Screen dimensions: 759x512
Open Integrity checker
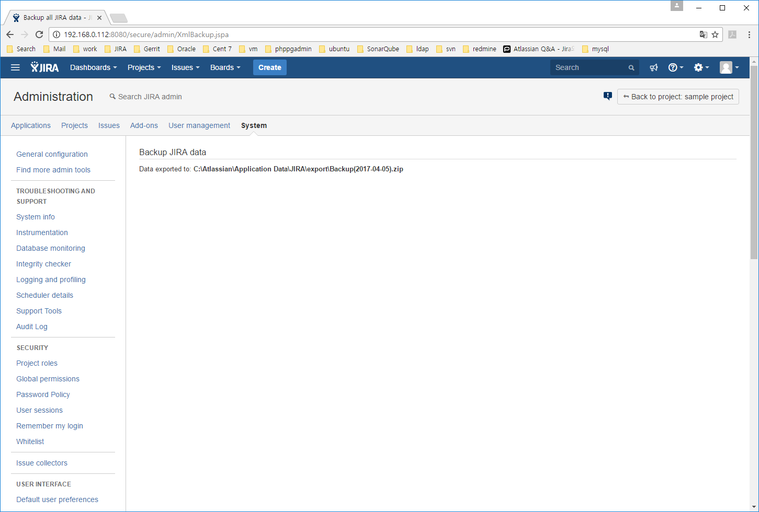click(x=43, y=264)
